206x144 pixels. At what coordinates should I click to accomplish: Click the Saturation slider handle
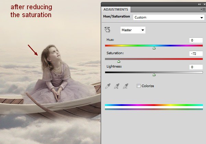click(x=119, y=62)
